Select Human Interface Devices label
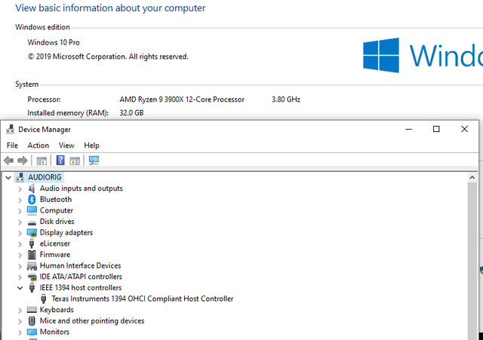Image resolution: width=483 pixels, height=340 pixels. coord(81,265)
